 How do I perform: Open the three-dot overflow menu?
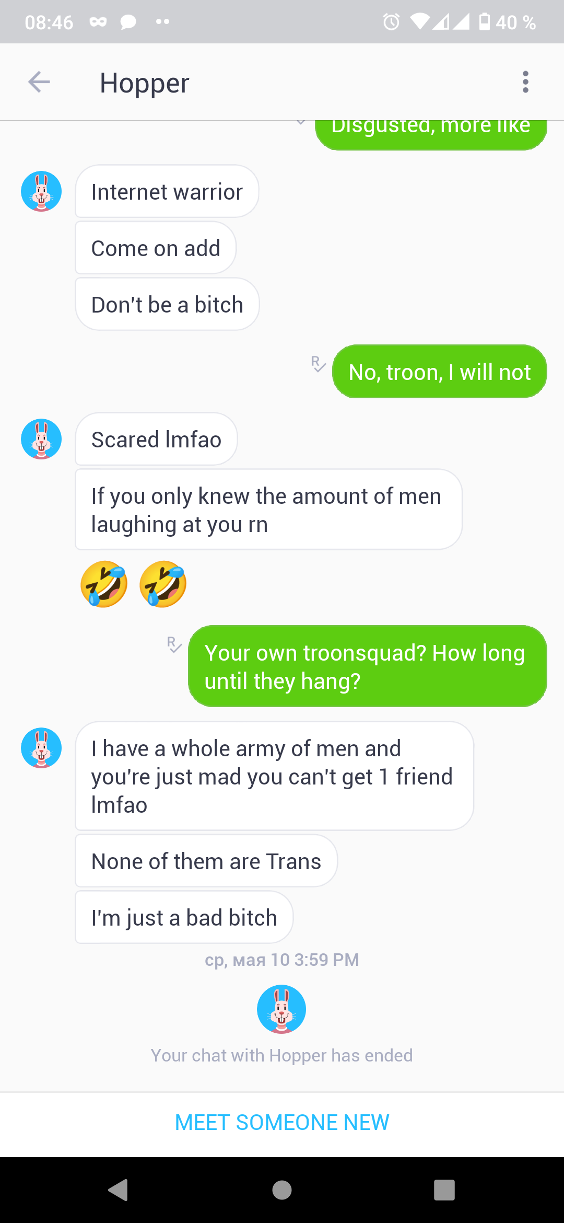[x=525, y=82]
